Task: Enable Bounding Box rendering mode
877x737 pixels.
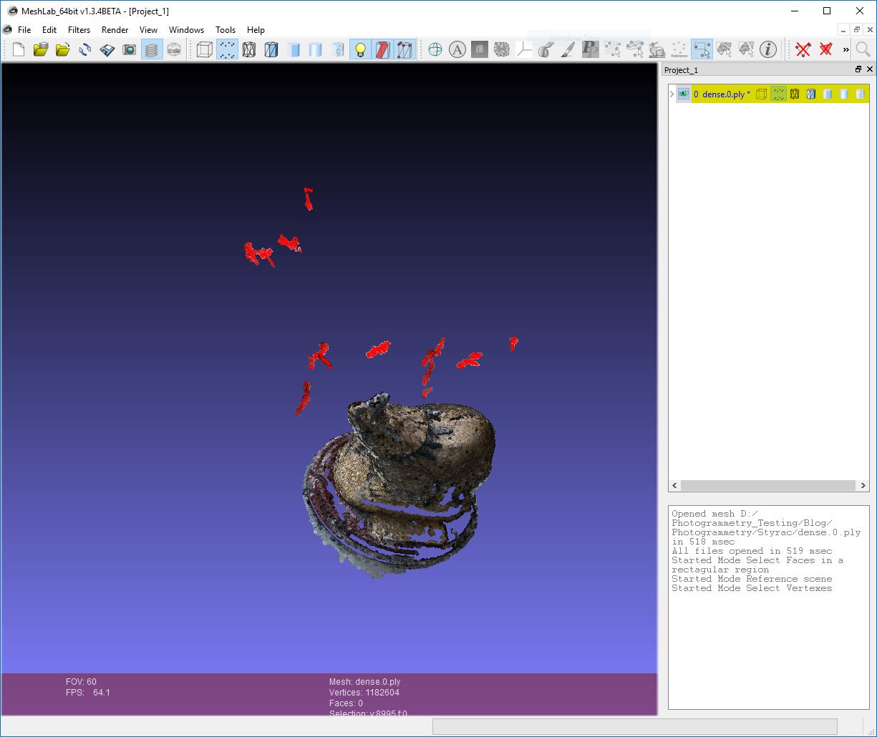Action: click(203, 49)
